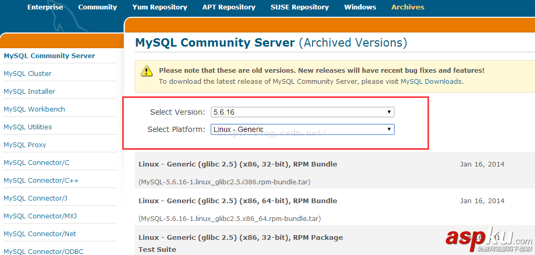Open the Select Version dropdown
Viewport: 535px width, 255px height.
pos(302,112)
